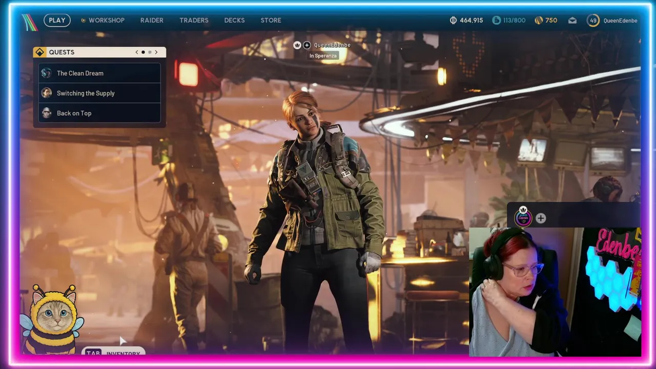Open The Clean Dream quest

point(99,73)
